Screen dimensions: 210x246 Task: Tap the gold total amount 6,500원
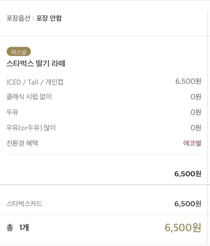(183, 228)
